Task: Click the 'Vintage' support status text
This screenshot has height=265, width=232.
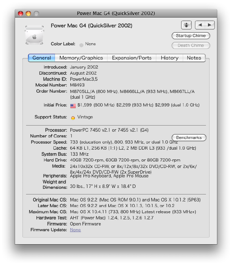Action: pos(85,117)
